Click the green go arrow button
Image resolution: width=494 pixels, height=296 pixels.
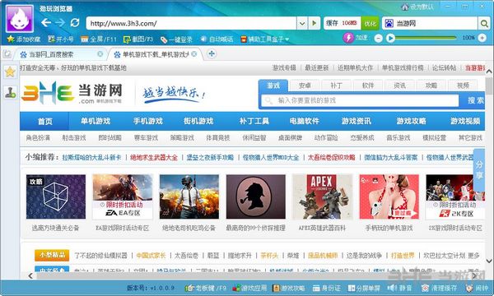(x=315, y=23)
